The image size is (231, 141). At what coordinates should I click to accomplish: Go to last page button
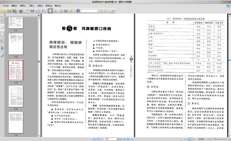124,139
